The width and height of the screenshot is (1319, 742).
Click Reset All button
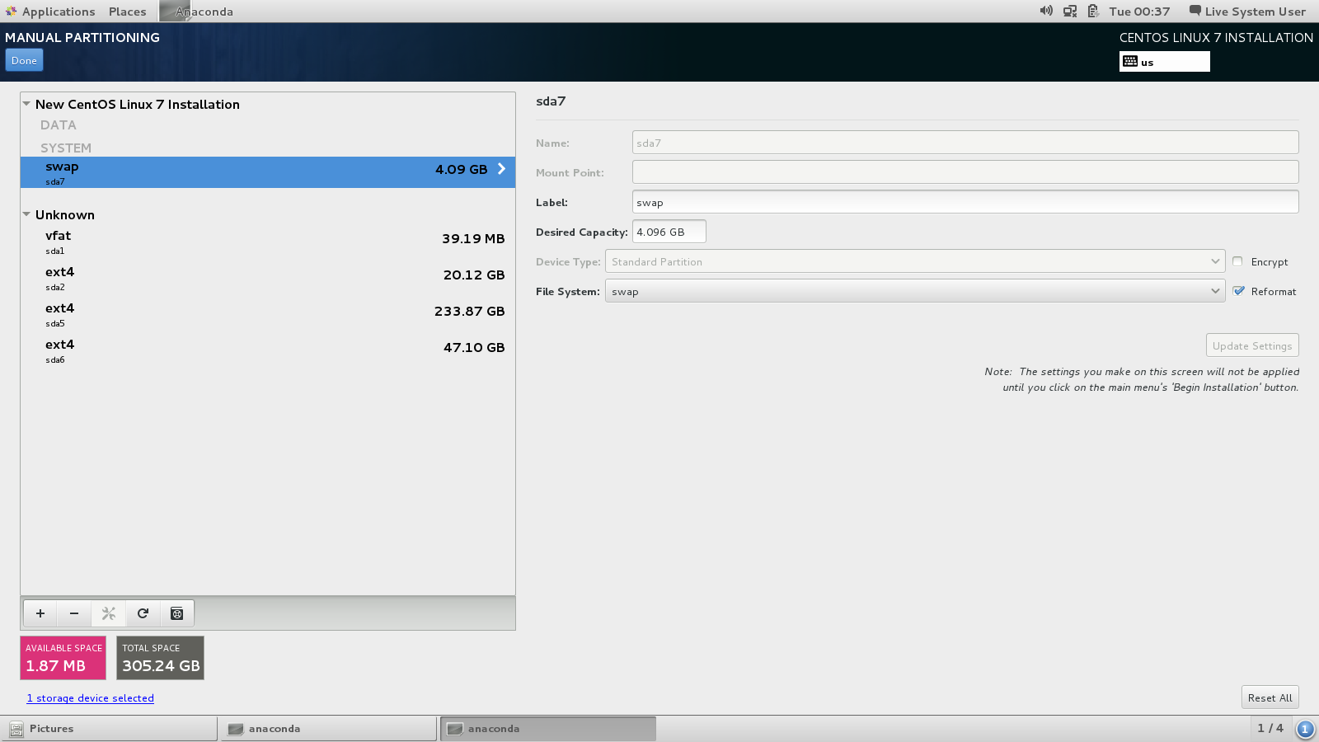1270,697
